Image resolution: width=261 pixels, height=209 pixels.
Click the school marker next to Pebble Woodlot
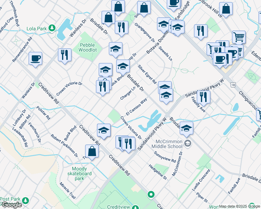coord(116,50)
